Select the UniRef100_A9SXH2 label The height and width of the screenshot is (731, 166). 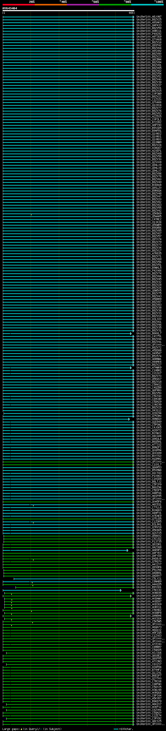(x=149, y=51)
